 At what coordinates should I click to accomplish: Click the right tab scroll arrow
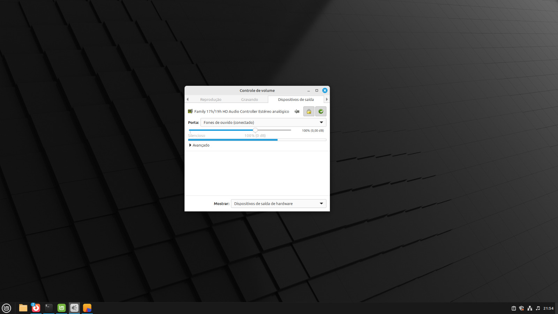327,99
